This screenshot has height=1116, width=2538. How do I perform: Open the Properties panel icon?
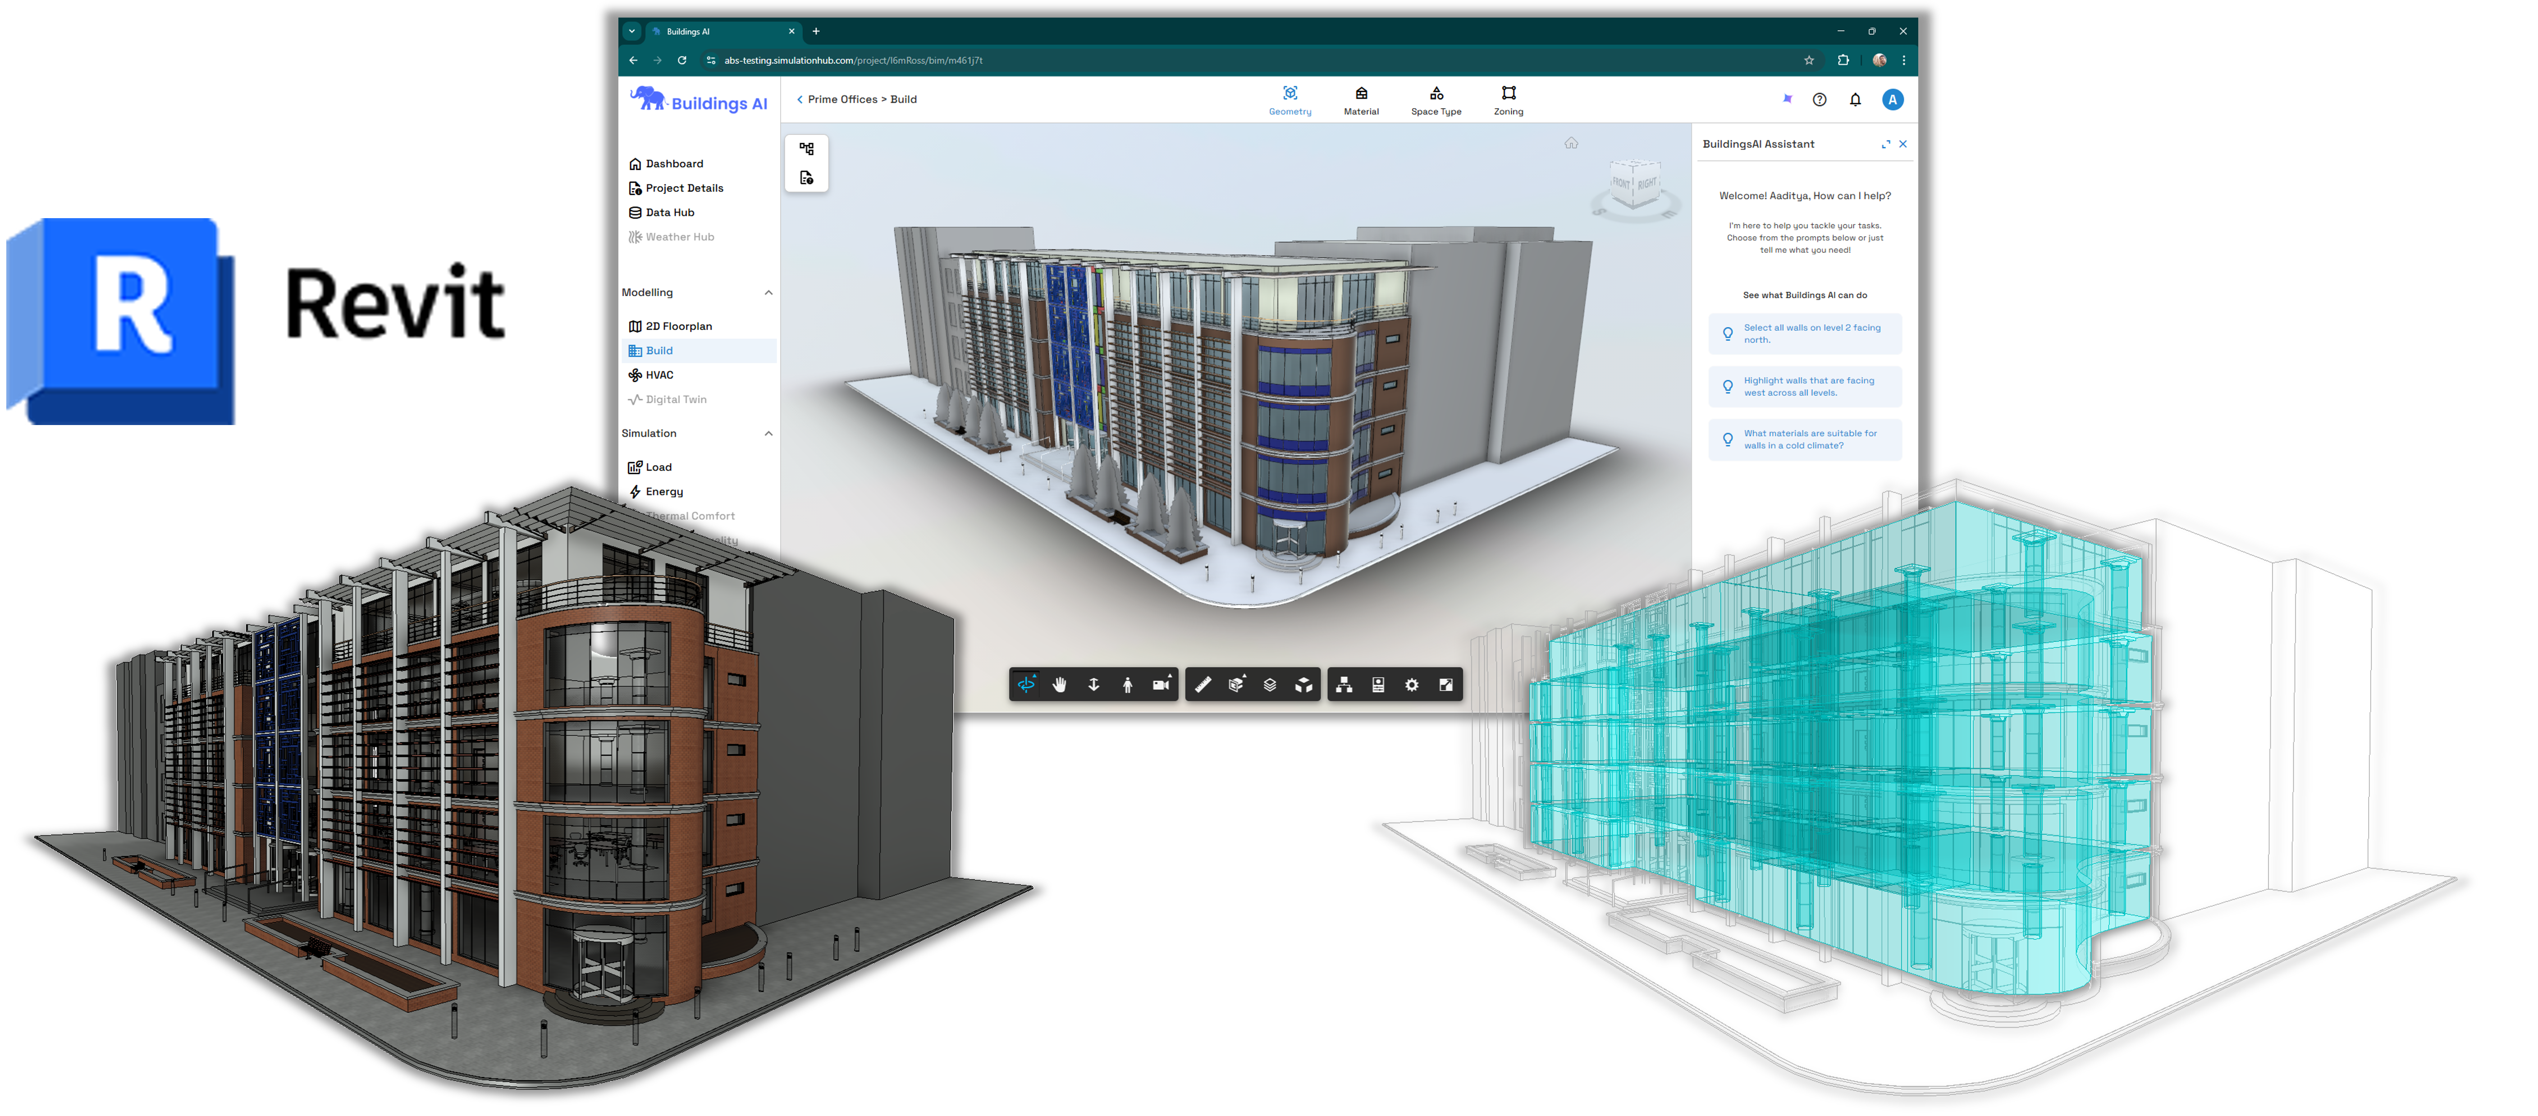[x=1378, y=685]
